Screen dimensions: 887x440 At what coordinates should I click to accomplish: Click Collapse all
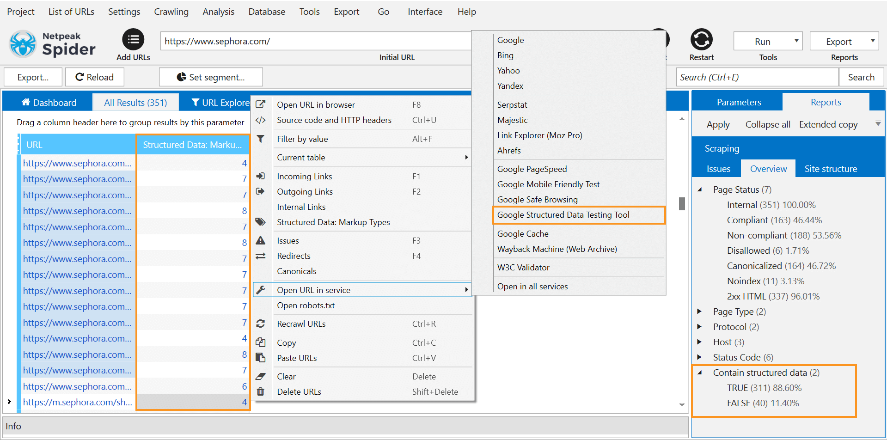[x=768, y=124]
